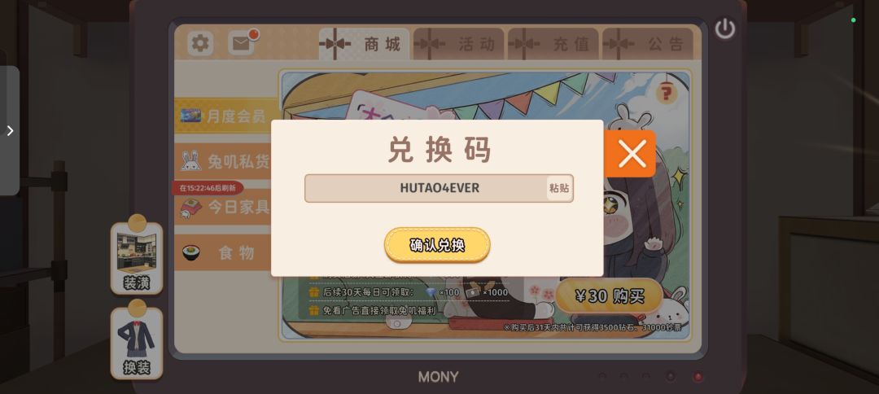Screen dimensions: 879x394
Task: Click the orange X close button
Action: coord(632,154)
